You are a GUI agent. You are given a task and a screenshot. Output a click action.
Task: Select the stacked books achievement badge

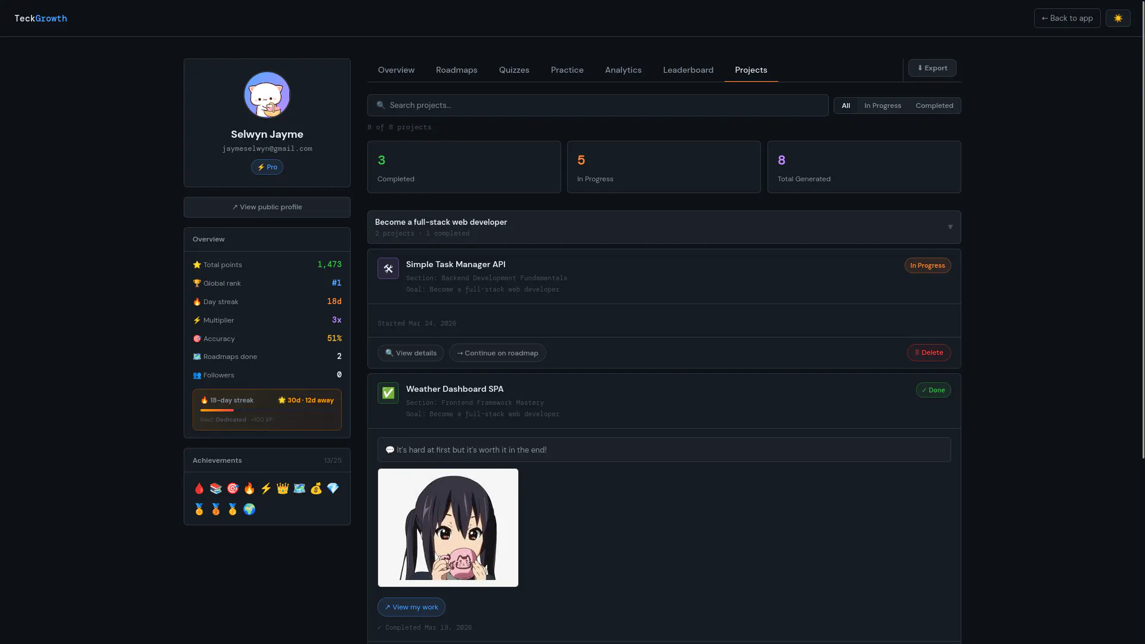coord(216,488)
